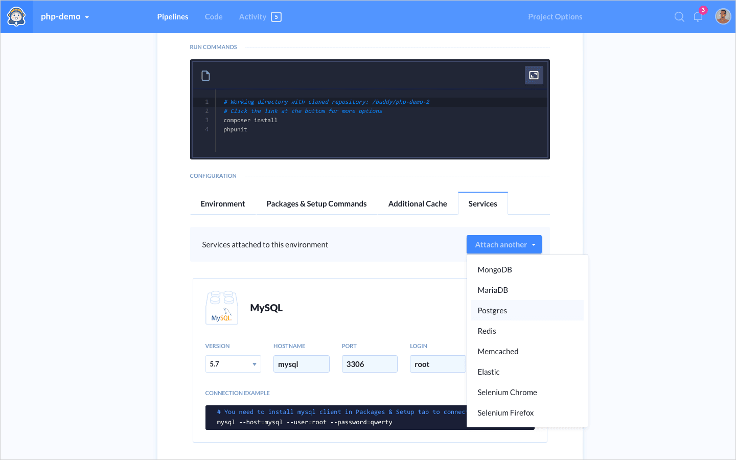Open the user avatar menu
Image resolution: width=736 pixels, height=460 pixels.
click(x=723, y=17)
